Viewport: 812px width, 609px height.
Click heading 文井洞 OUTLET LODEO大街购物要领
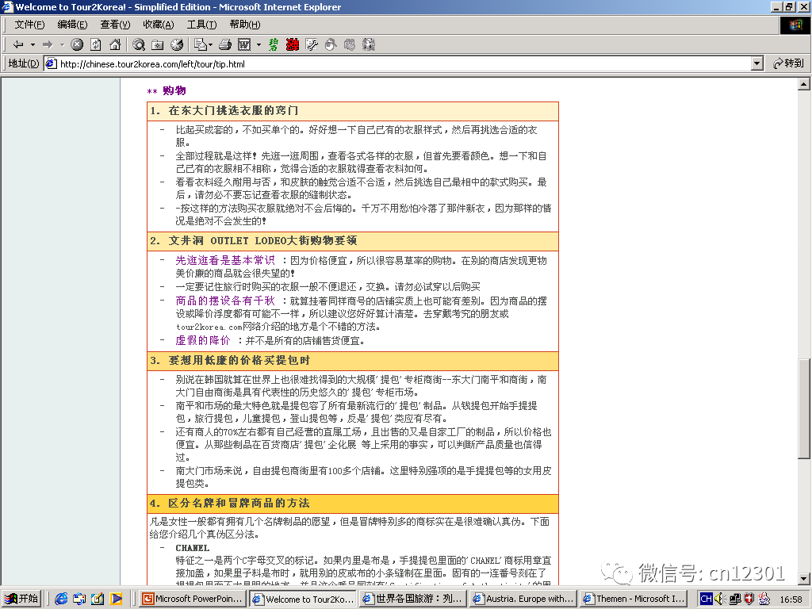(x=262, y=241)
